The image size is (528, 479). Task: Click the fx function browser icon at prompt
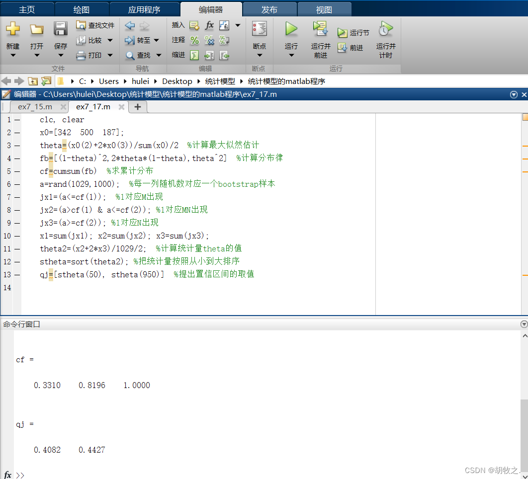click(x=7, y=475)
